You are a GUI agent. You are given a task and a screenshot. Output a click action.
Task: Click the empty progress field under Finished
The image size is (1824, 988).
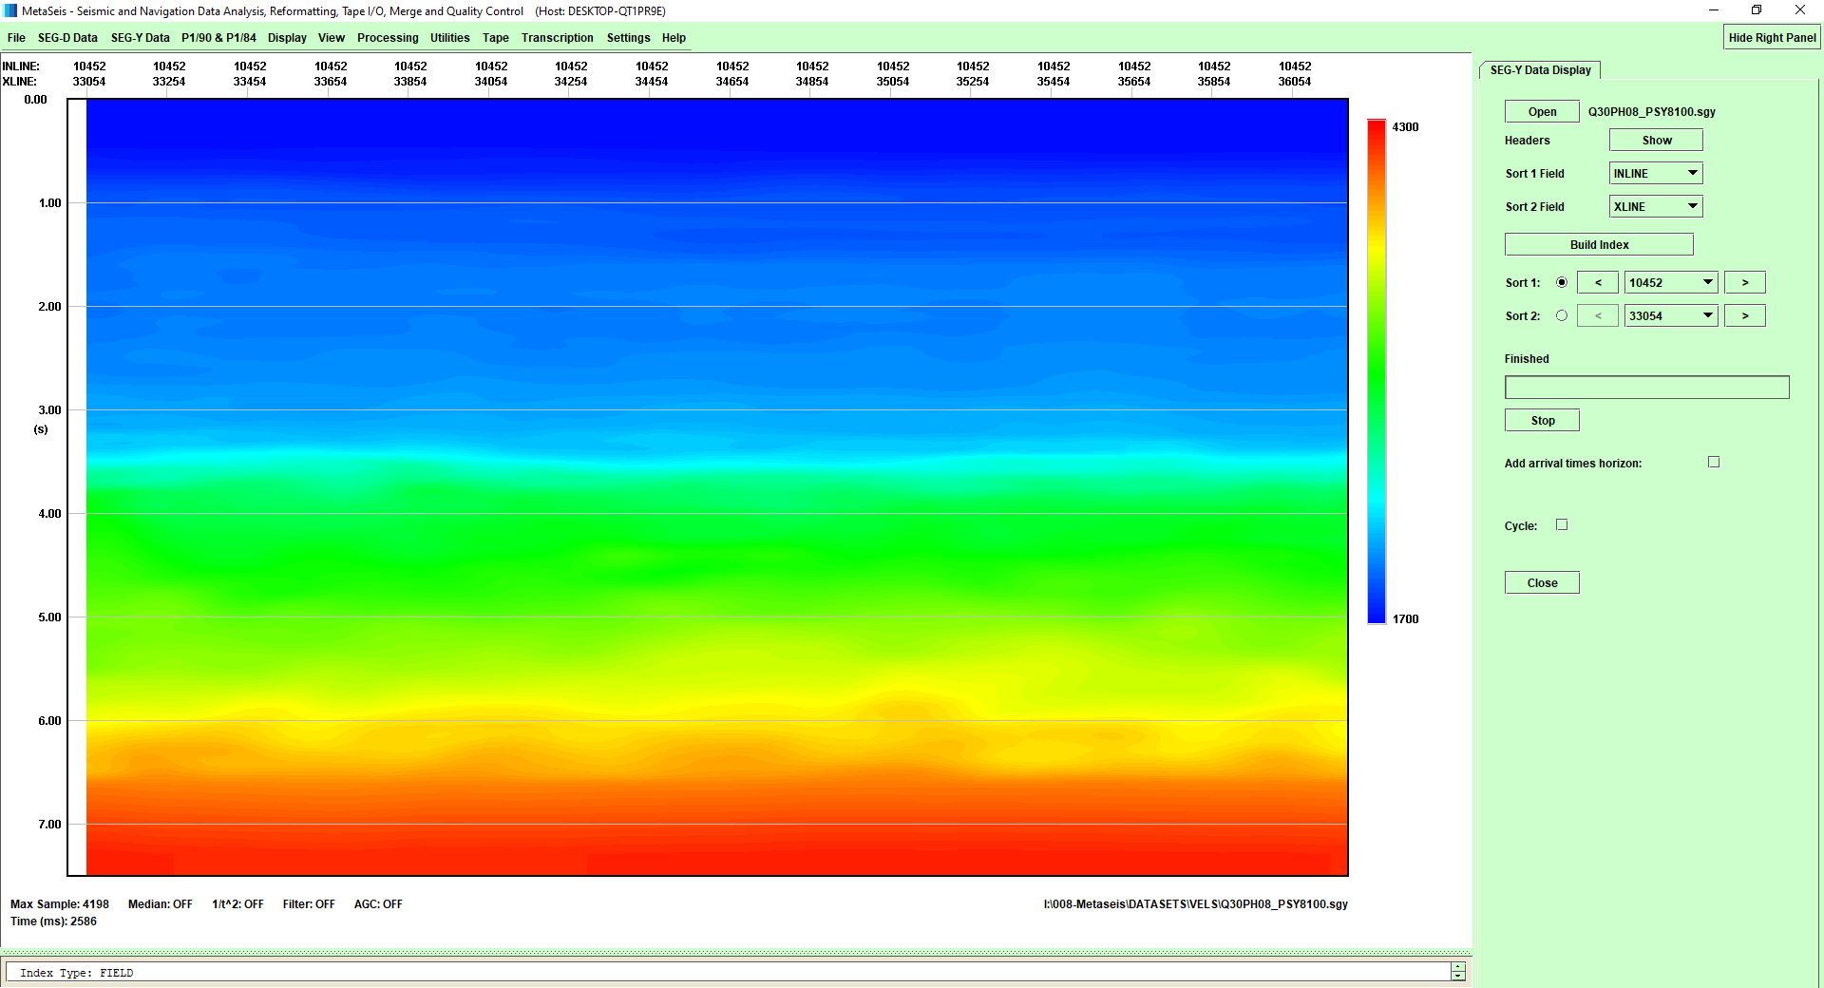click(1646, 388)
